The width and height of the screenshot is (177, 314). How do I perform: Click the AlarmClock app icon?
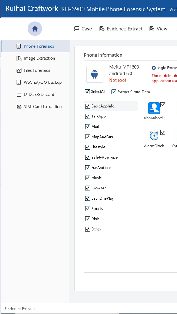[154, 136]
